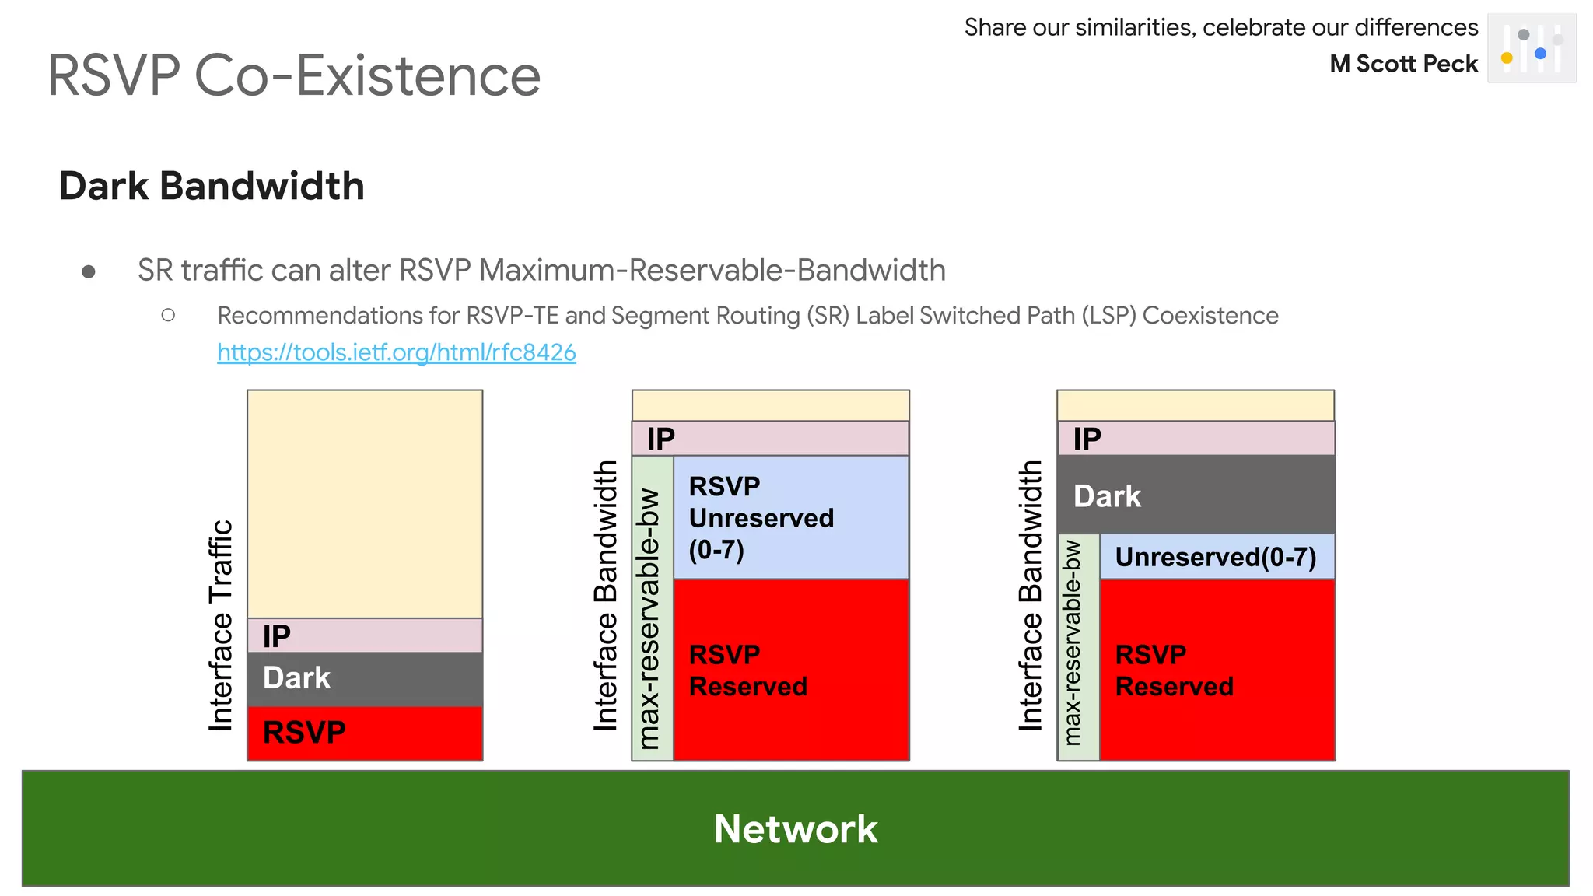The image size is (1593, 896).
Task: Select the RSVP Unreserved (0-7) blue block
Action: 790,518
